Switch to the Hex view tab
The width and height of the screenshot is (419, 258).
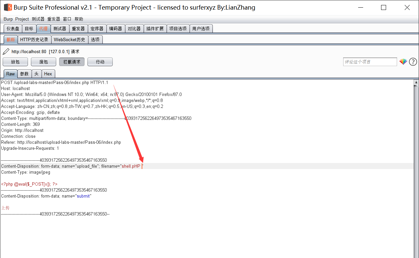coord(48,74)
